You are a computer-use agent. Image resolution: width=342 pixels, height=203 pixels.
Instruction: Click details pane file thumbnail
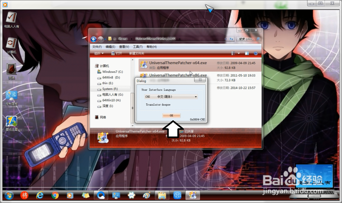103,138
